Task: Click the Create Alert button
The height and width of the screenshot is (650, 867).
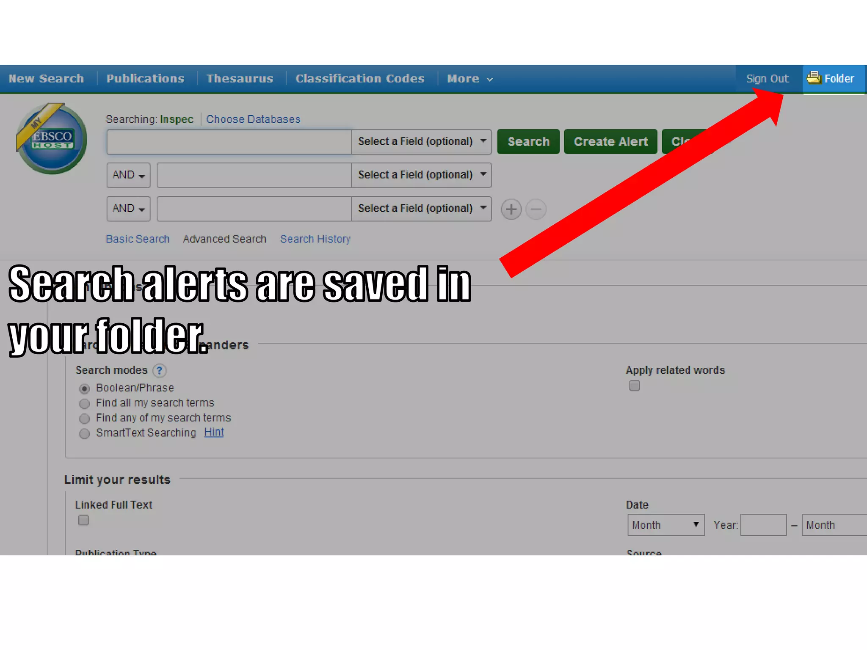Action: point(610,141)
